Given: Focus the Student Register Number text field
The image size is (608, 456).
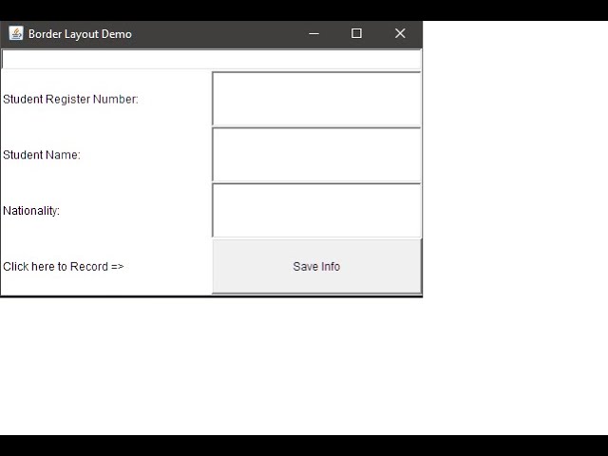Looking at the screenshot, I should [x=316, y=99].
